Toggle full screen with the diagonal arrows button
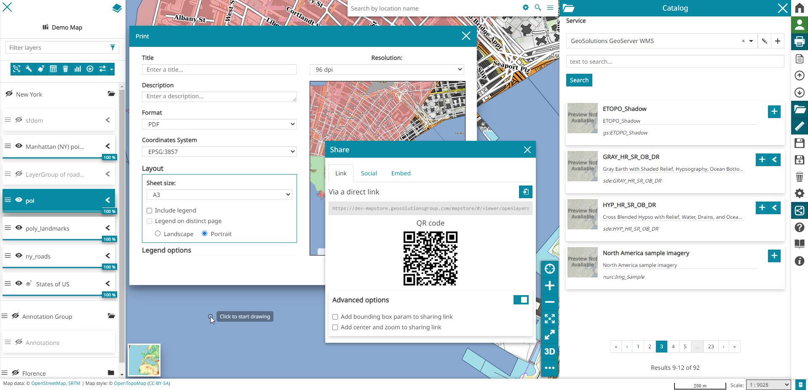The width and height of the screenshot is (808, 390). click(550, 335)
